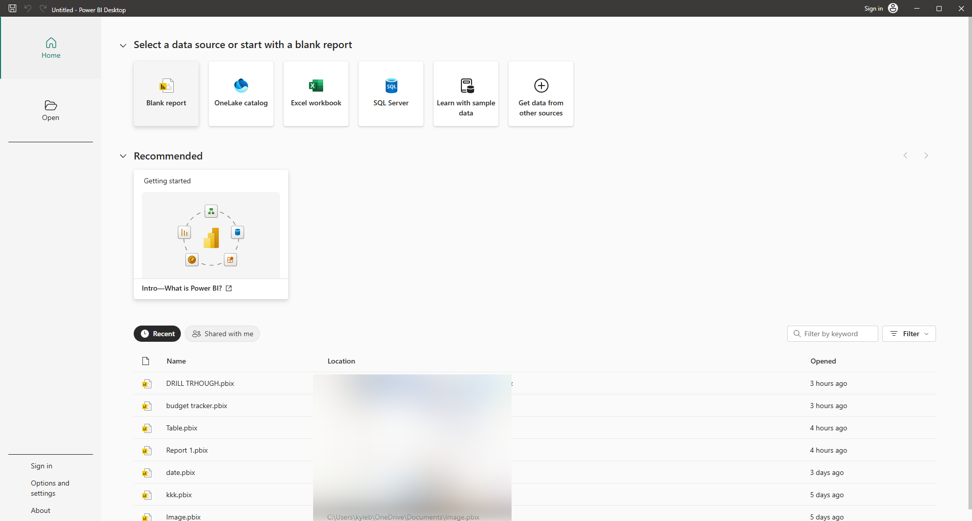The height and width of the screenshot is (521, 972).
Task: Click Sign in at sidebar bottom
Action: [42, 466]
